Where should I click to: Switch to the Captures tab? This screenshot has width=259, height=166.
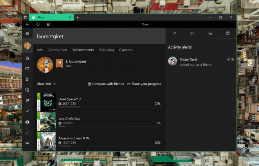point(126,50)
